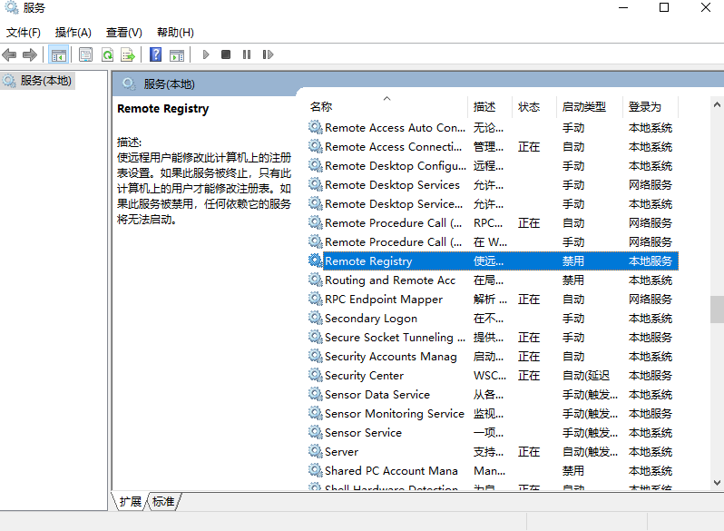Switch to the 标准 tab
The image size is (724, 531).
pyautogui.click(x=163, y=501)
